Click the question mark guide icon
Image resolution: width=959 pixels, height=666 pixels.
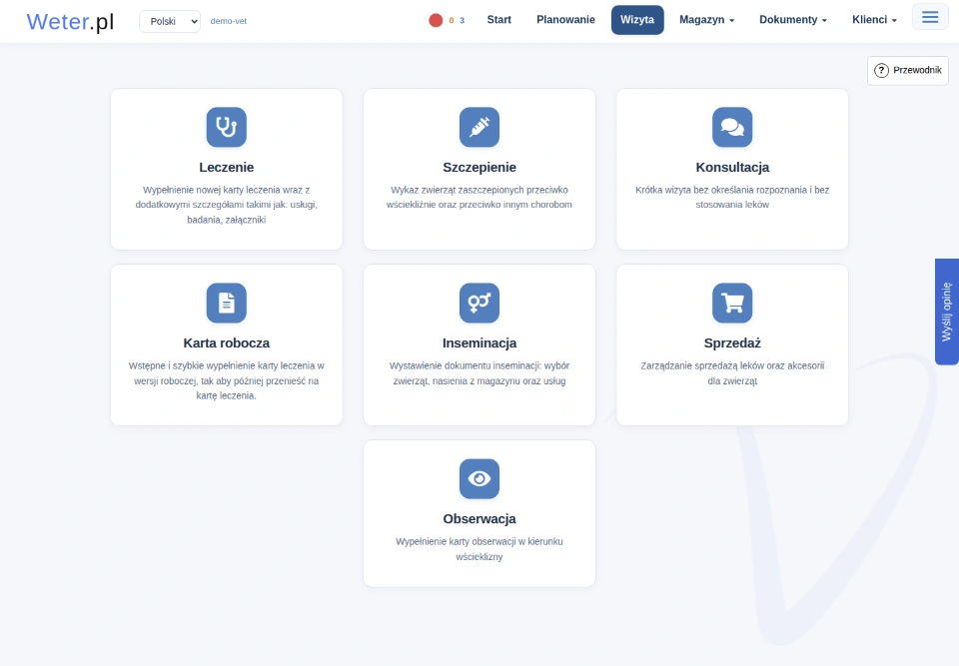pyautogui.click(x=881, y=70)
